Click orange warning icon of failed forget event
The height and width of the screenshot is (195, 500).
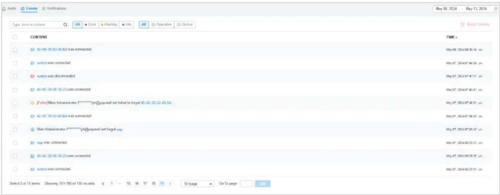tap(33, 103)
